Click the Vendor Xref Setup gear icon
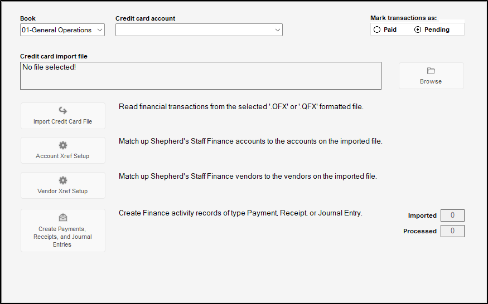The height and width of the screenshot is (304, 488). (63, 180)
